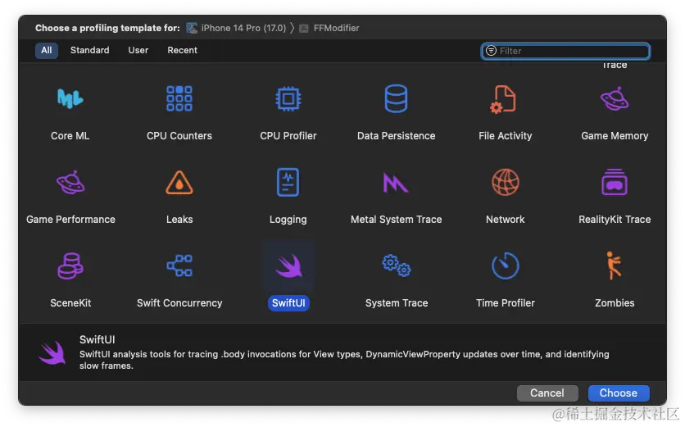Viewport: 685px width, 427px height.
Task: Click the filter icon in search field
Action: point(491,51)
